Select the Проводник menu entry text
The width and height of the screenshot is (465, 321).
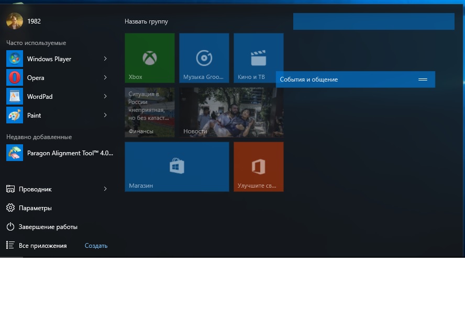(35, 189)
